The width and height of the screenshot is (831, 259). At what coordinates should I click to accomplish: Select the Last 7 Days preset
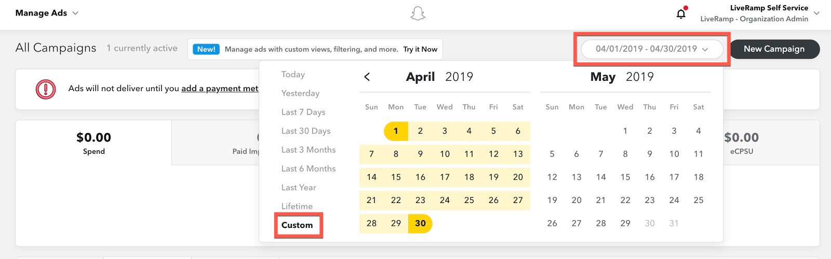click(303, 112)
